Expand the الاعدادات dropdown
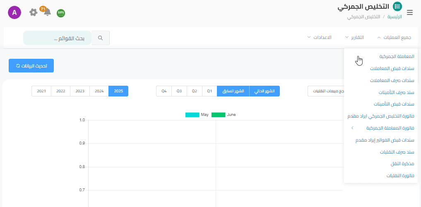Screen dimensions: 421x207 coord(320,38)
